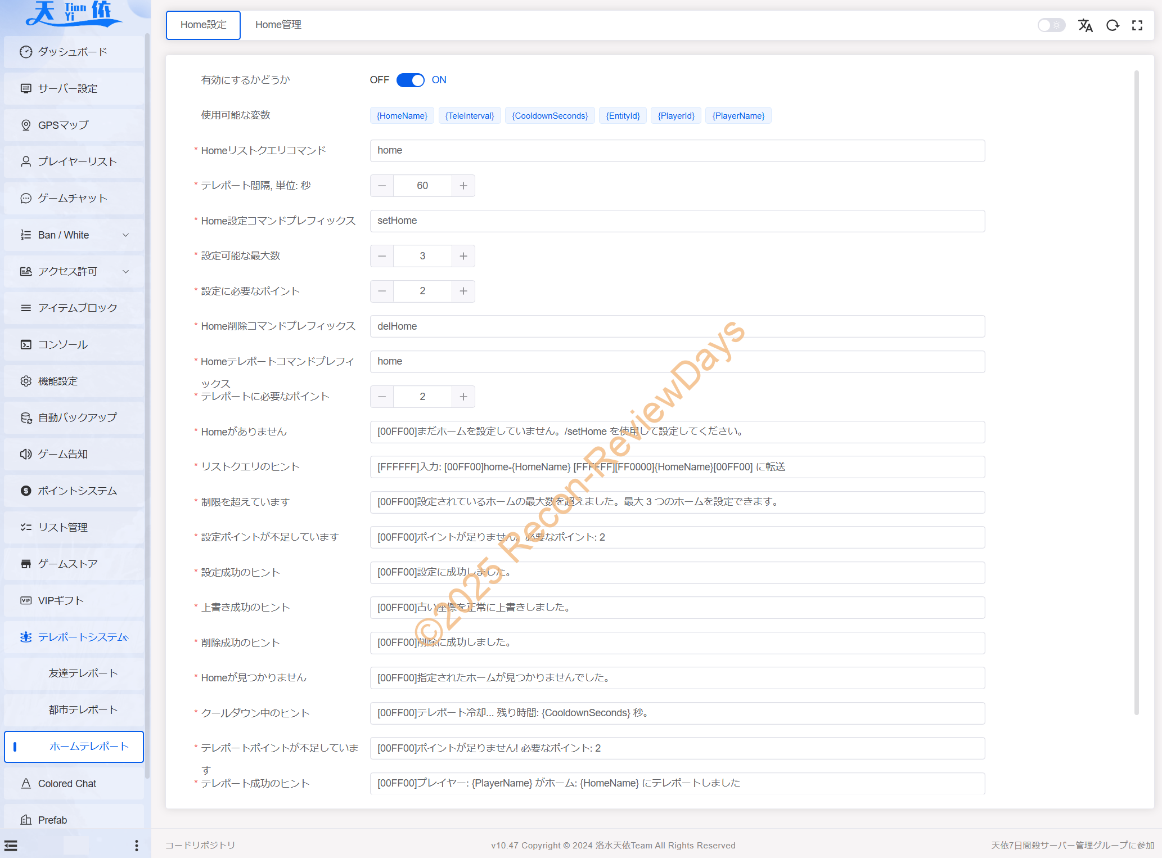The width and height of the screenshot is (1162, 858).
Task: Toggle the 有効にするかどうか switch
Action: pyautogui.click(x=410, y=80)
